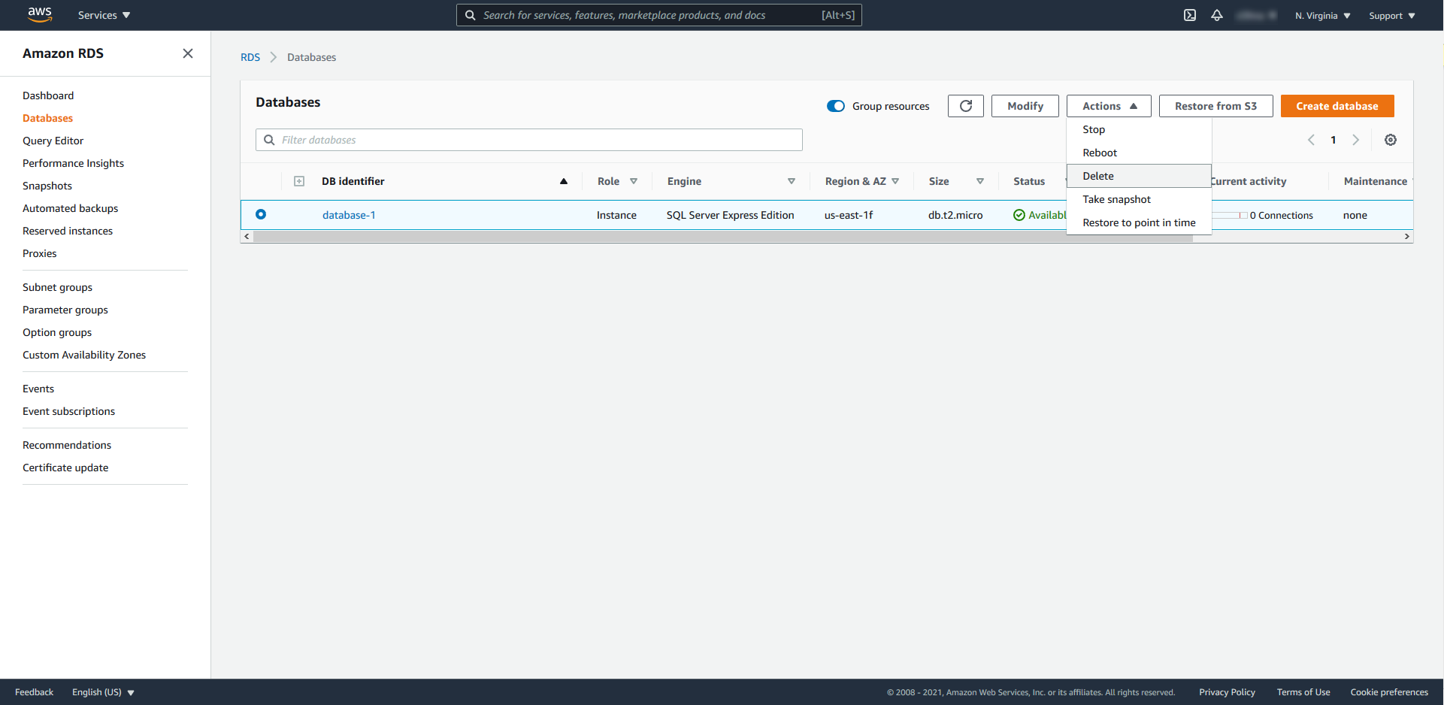Screen dimensions: 1444x705
Task: Open Certificate update in sidebar
Action: click(65, 467)
